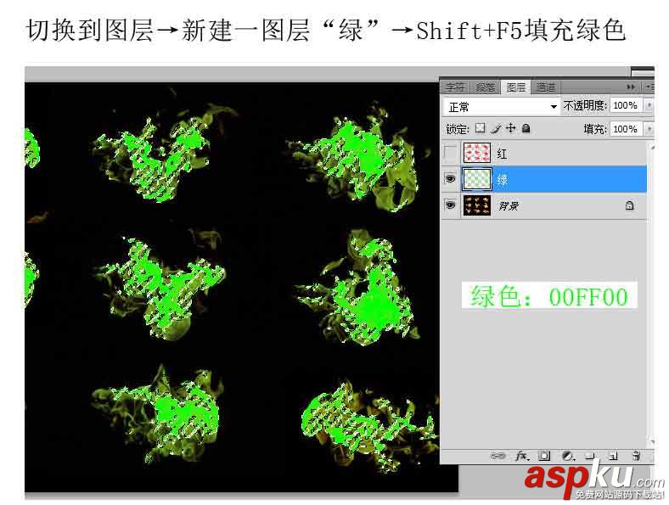Show the hidden 红 layer
This screenshot has height=505, width=669.
(450, 152)
